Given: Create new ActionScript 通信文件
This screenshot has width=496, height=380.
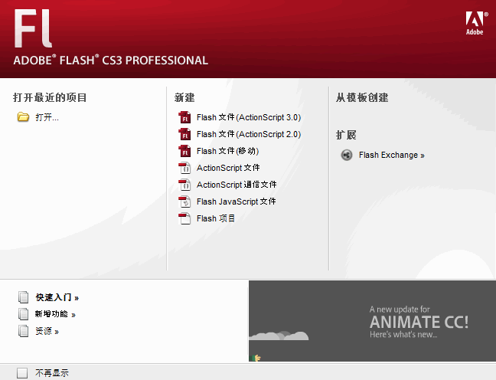Looking at the screenshot, I should (x=237, y=185).
